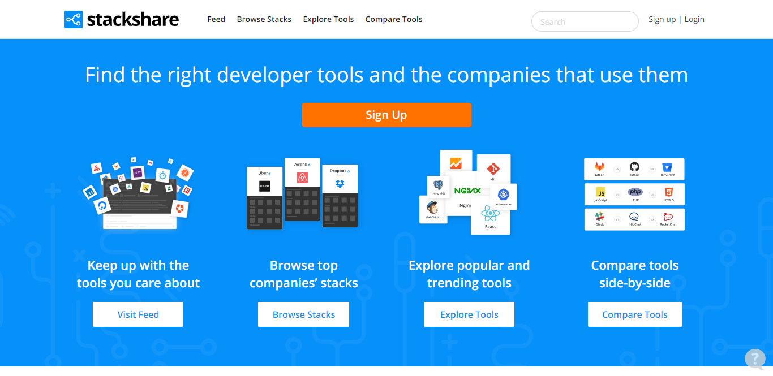The width and height of the screenshot is (773, 376).
Task: Focus the Search input field
Action: [585, 21]
